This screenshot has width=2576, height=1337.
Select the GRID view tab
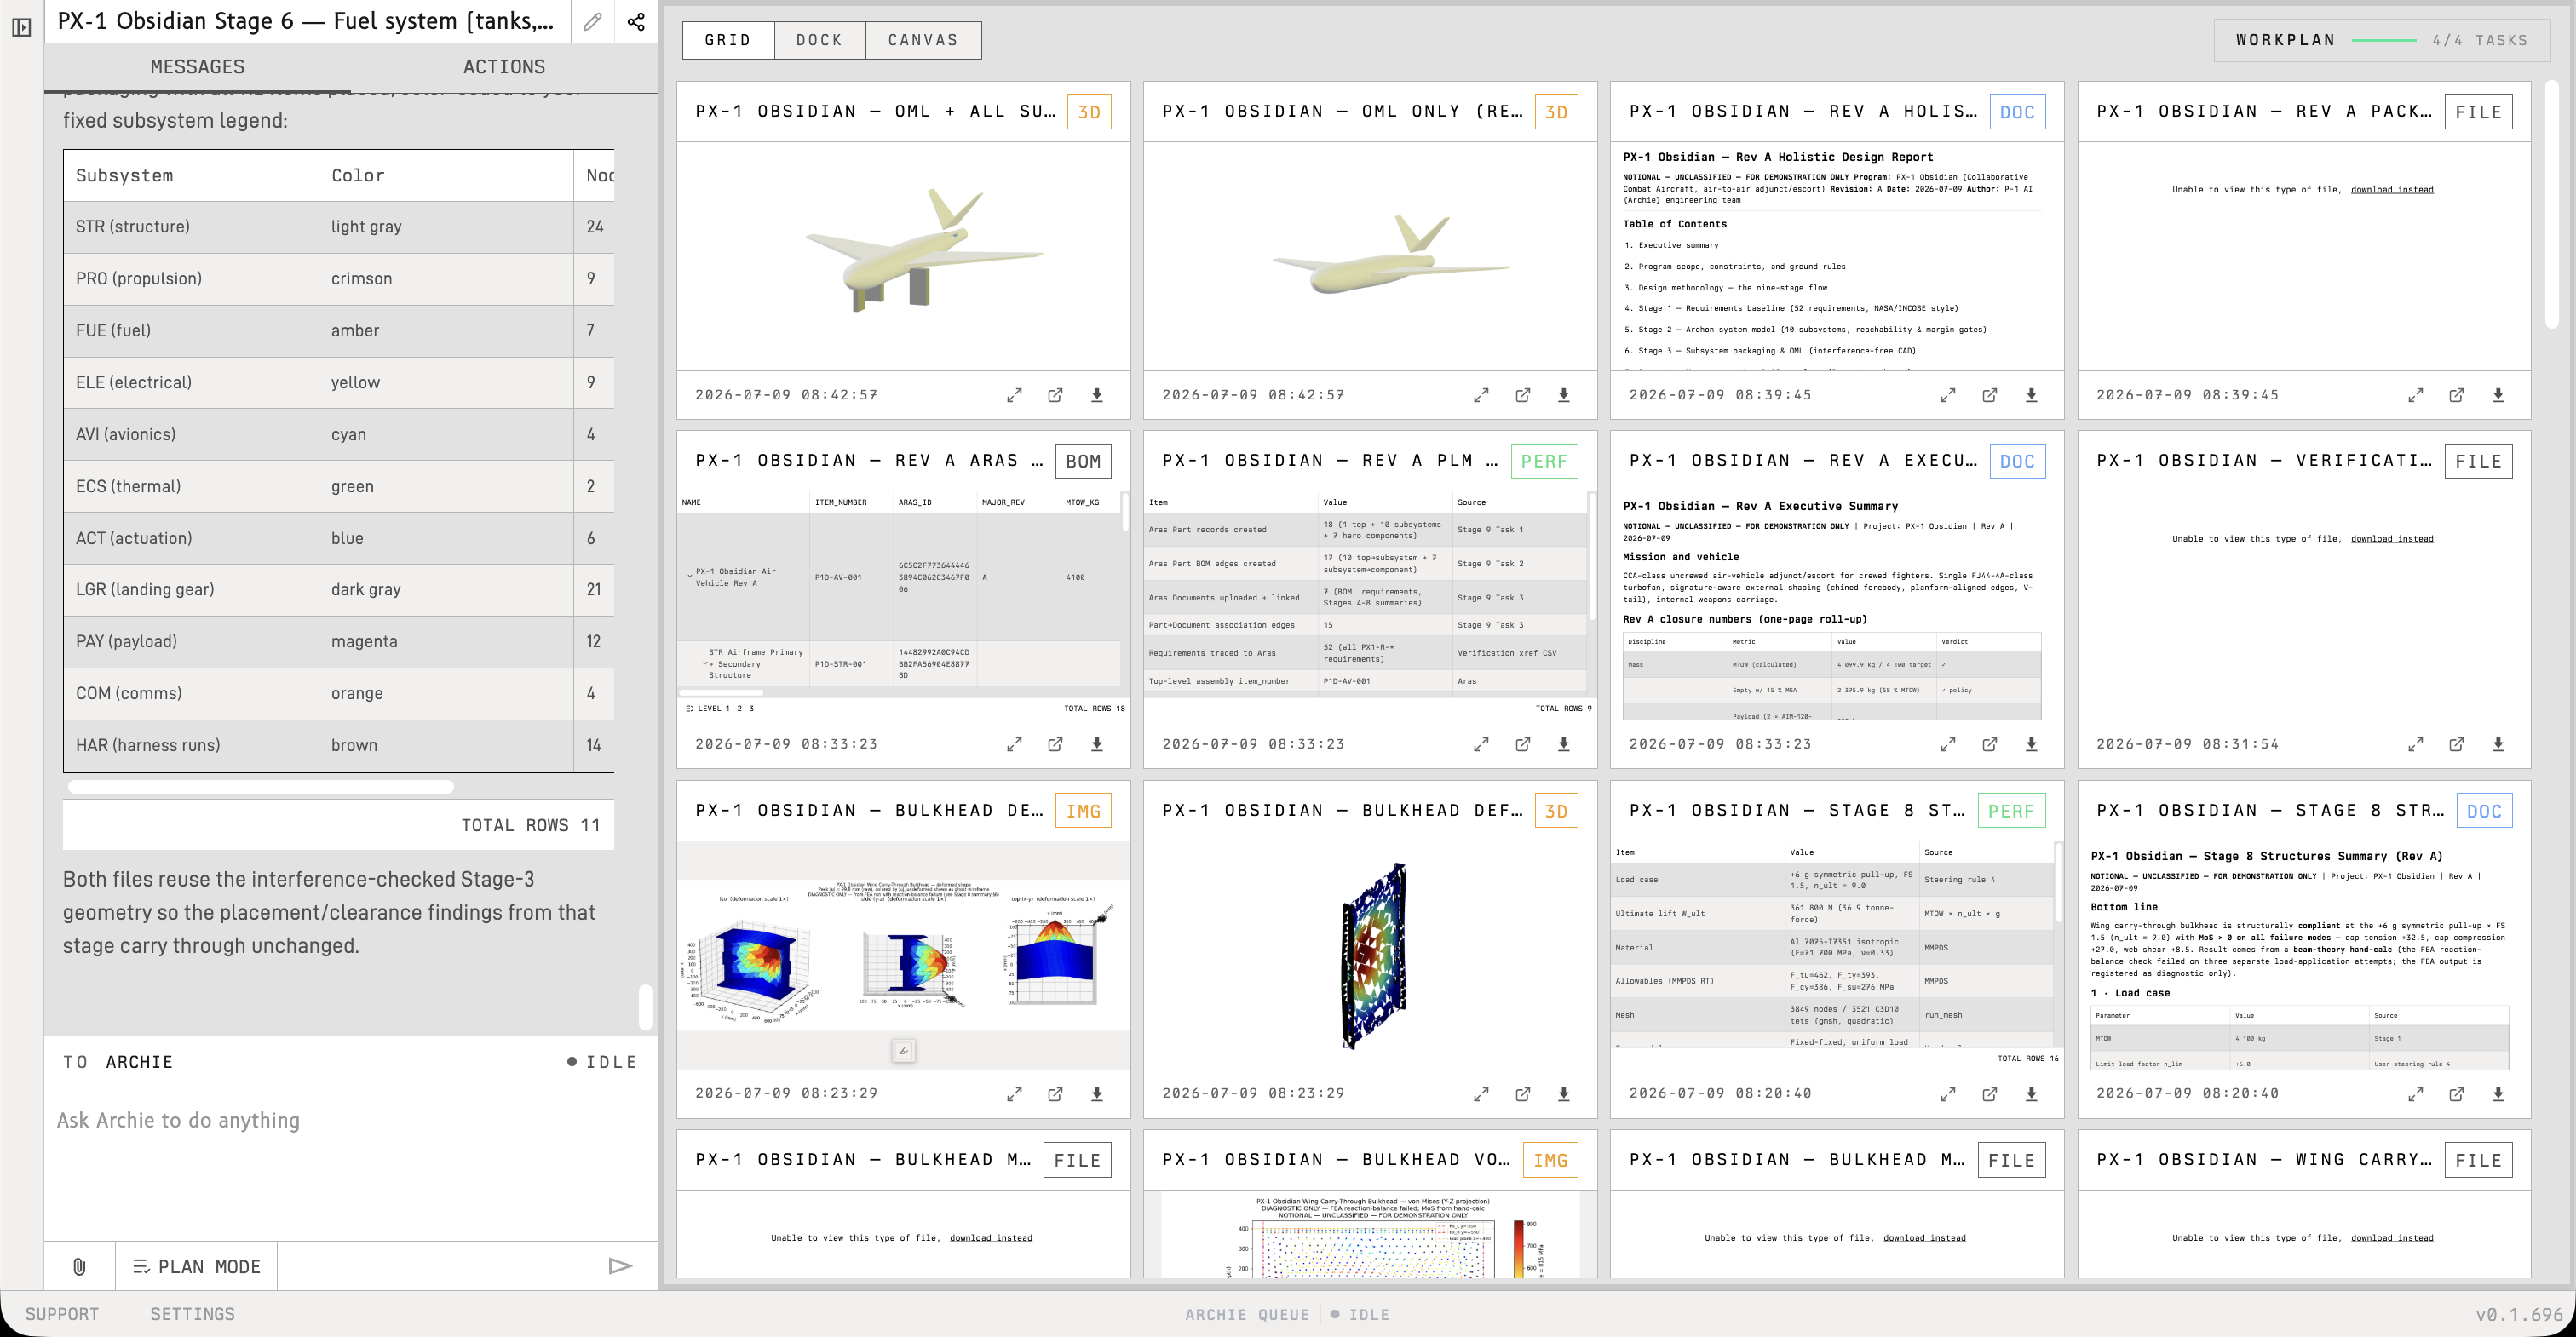click(728, 40)
